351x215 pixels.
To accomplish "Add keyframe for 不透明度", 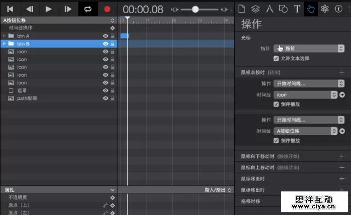I will pos(112,197).
